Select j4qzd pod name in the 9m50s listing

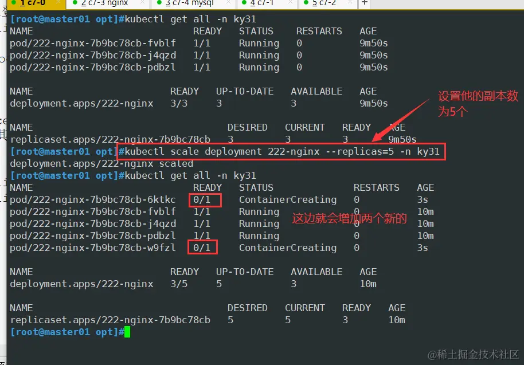coord(92,56)
